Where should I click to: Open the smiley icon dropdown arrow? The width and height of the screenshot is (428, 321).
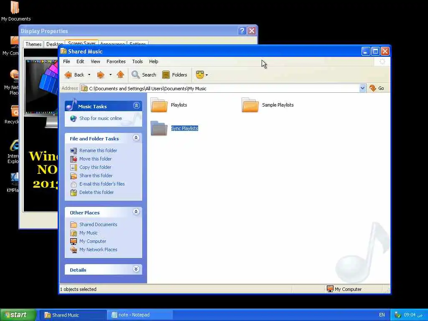[206, 75]
